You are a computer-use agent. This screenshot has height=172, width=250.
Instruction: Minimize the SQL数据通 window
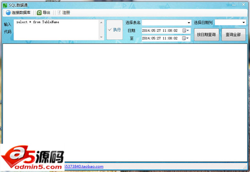pyautogui.click(x=234, y=5)
